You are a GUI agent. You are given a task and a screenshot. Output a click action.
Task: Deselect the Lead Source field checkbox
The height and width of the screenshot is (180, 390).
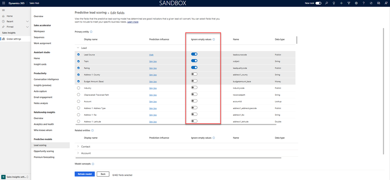pos(79,55)
